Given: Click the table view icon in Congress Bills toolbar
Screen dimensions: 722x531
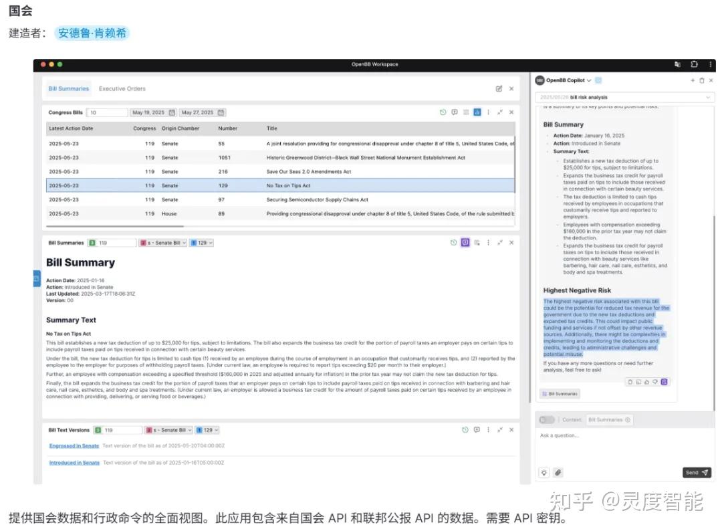Looking at the screenshot, I should [466, 112].
